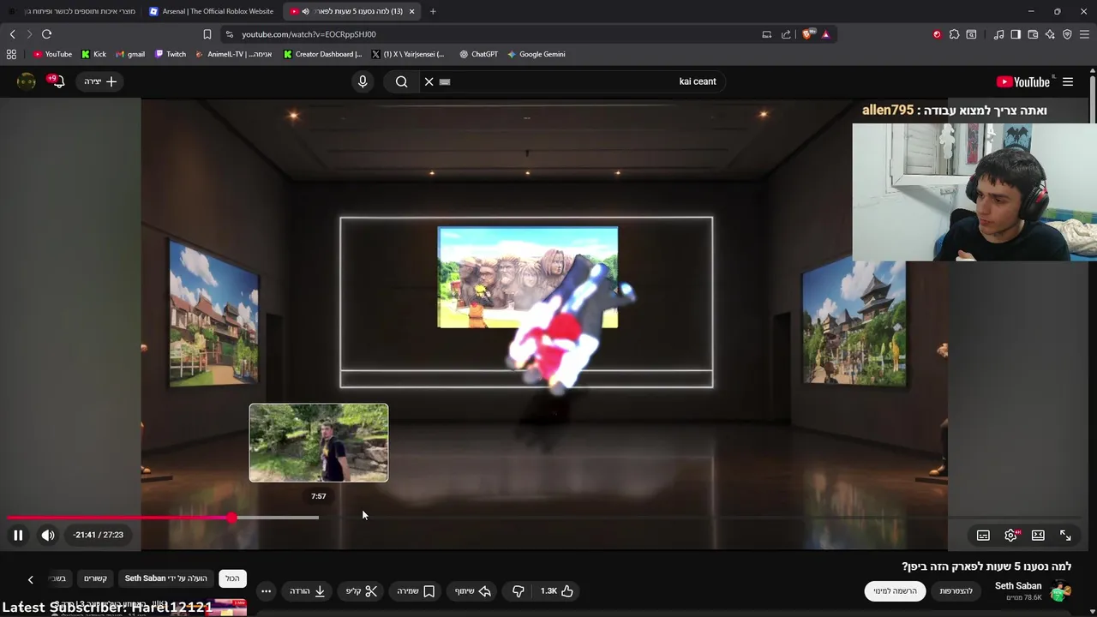Open the browser extensions puzzle icon
This screenshot has height=617, width=1097.
click(954, 34)
